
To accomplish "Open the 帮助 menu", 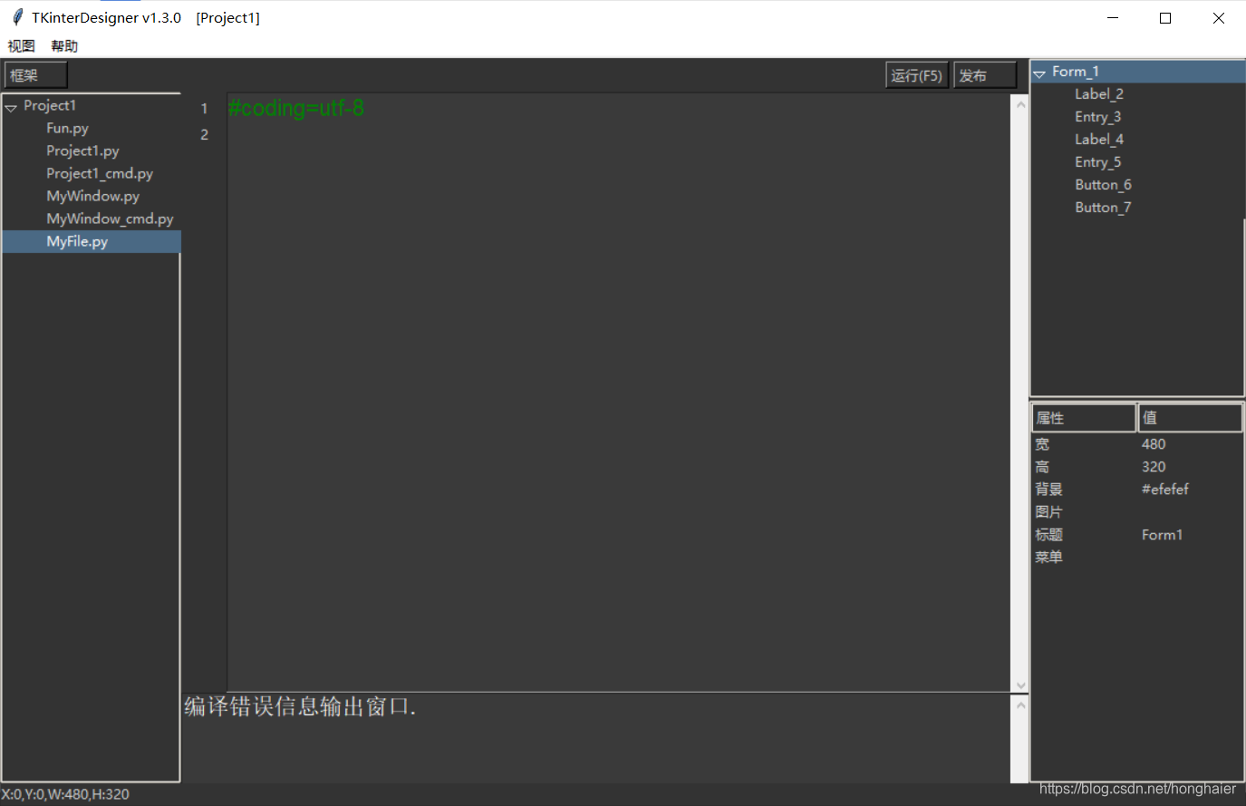I will click(64, 46).
